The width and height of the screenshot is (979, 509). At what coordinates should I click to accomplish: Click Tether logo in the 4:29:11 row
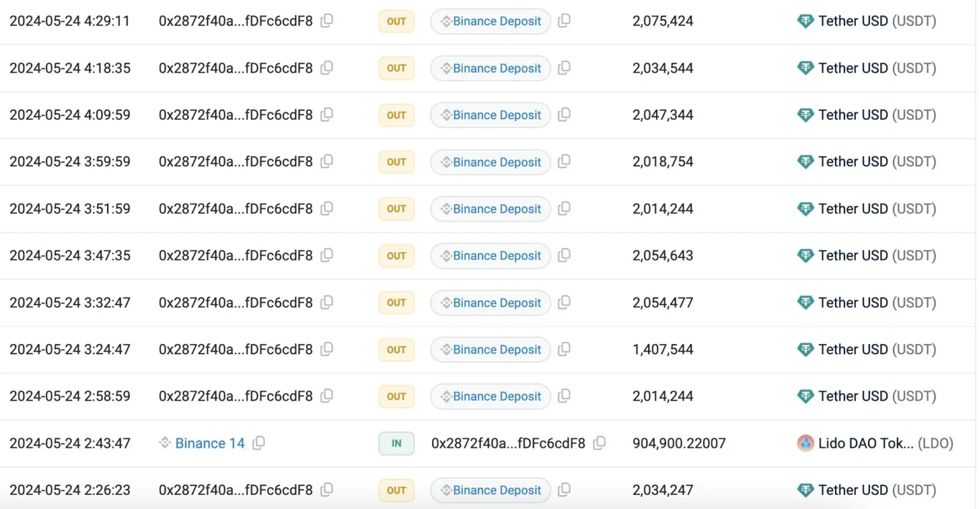[x=806, y=21]
